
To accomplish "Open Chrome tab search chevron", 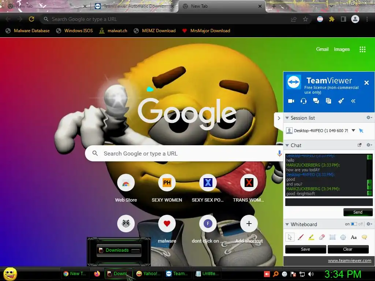I will 331,6.
